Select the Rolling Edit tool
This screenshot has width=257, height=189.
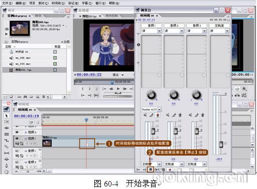point(7,134)
